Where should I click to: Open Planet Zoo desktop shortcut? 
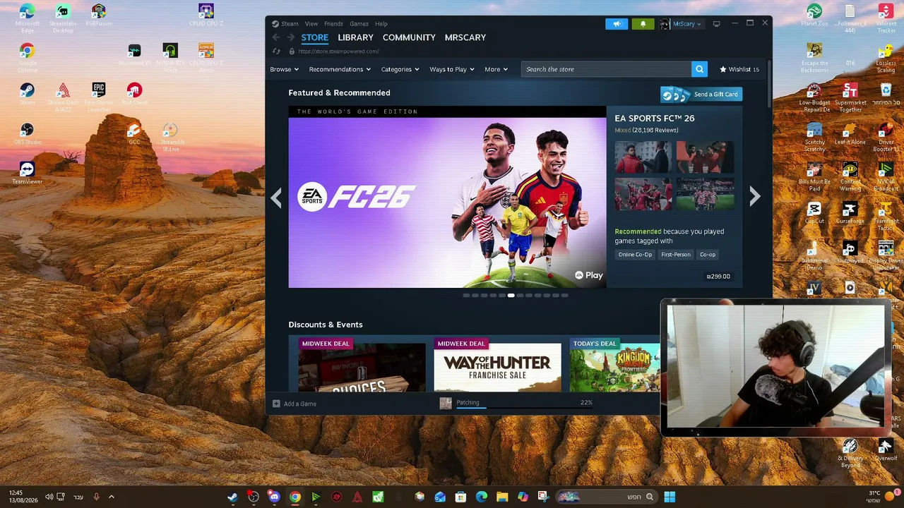coord(814,15)
